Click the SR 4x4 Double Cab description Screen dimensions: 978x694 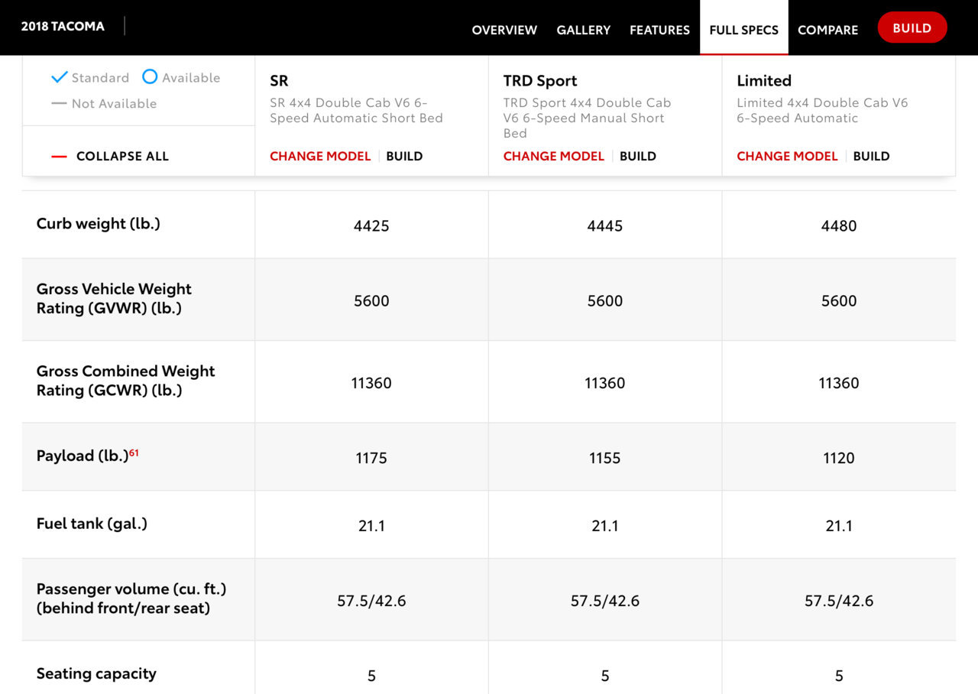click(x=356, y=110)
